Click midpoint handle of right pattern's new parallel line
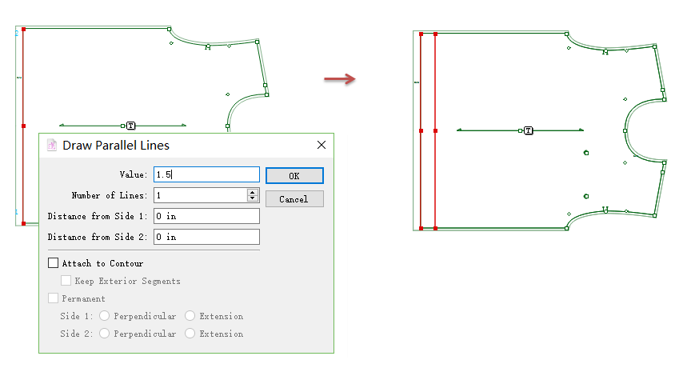Viewport: 695px width, 388px height. [434, 130]
